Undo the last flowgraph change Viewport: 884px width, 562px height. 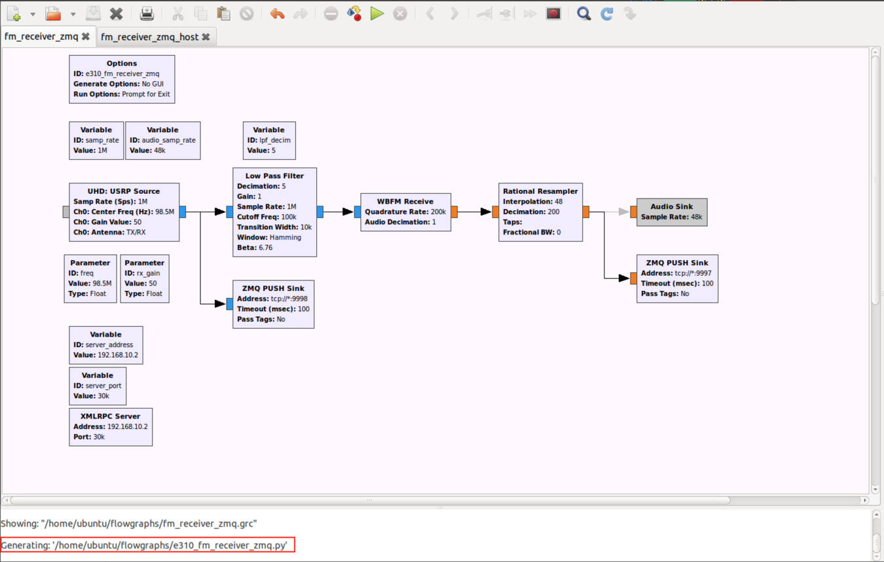(277, 13)
